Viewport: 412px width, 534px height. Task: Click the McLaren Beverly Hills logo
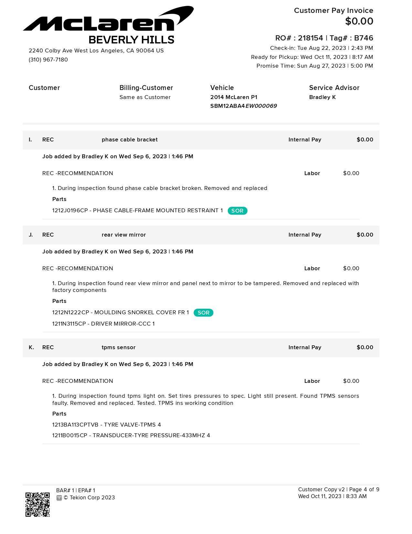108,25
